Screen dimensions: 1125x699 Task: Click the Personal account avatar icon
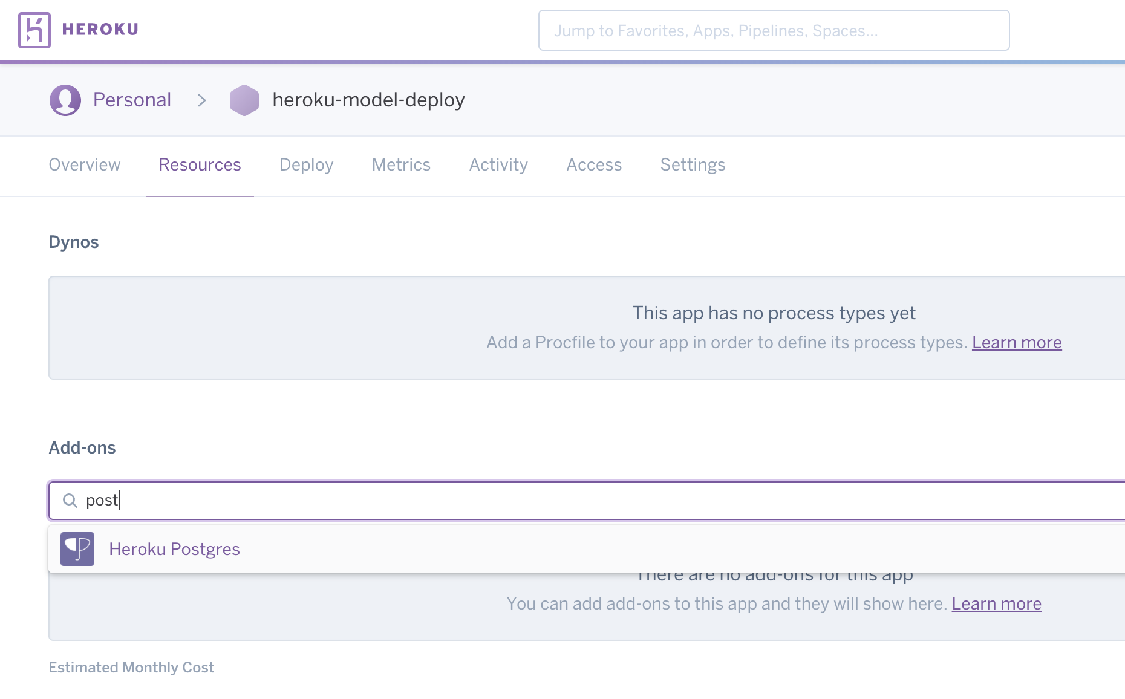point(65,100)
